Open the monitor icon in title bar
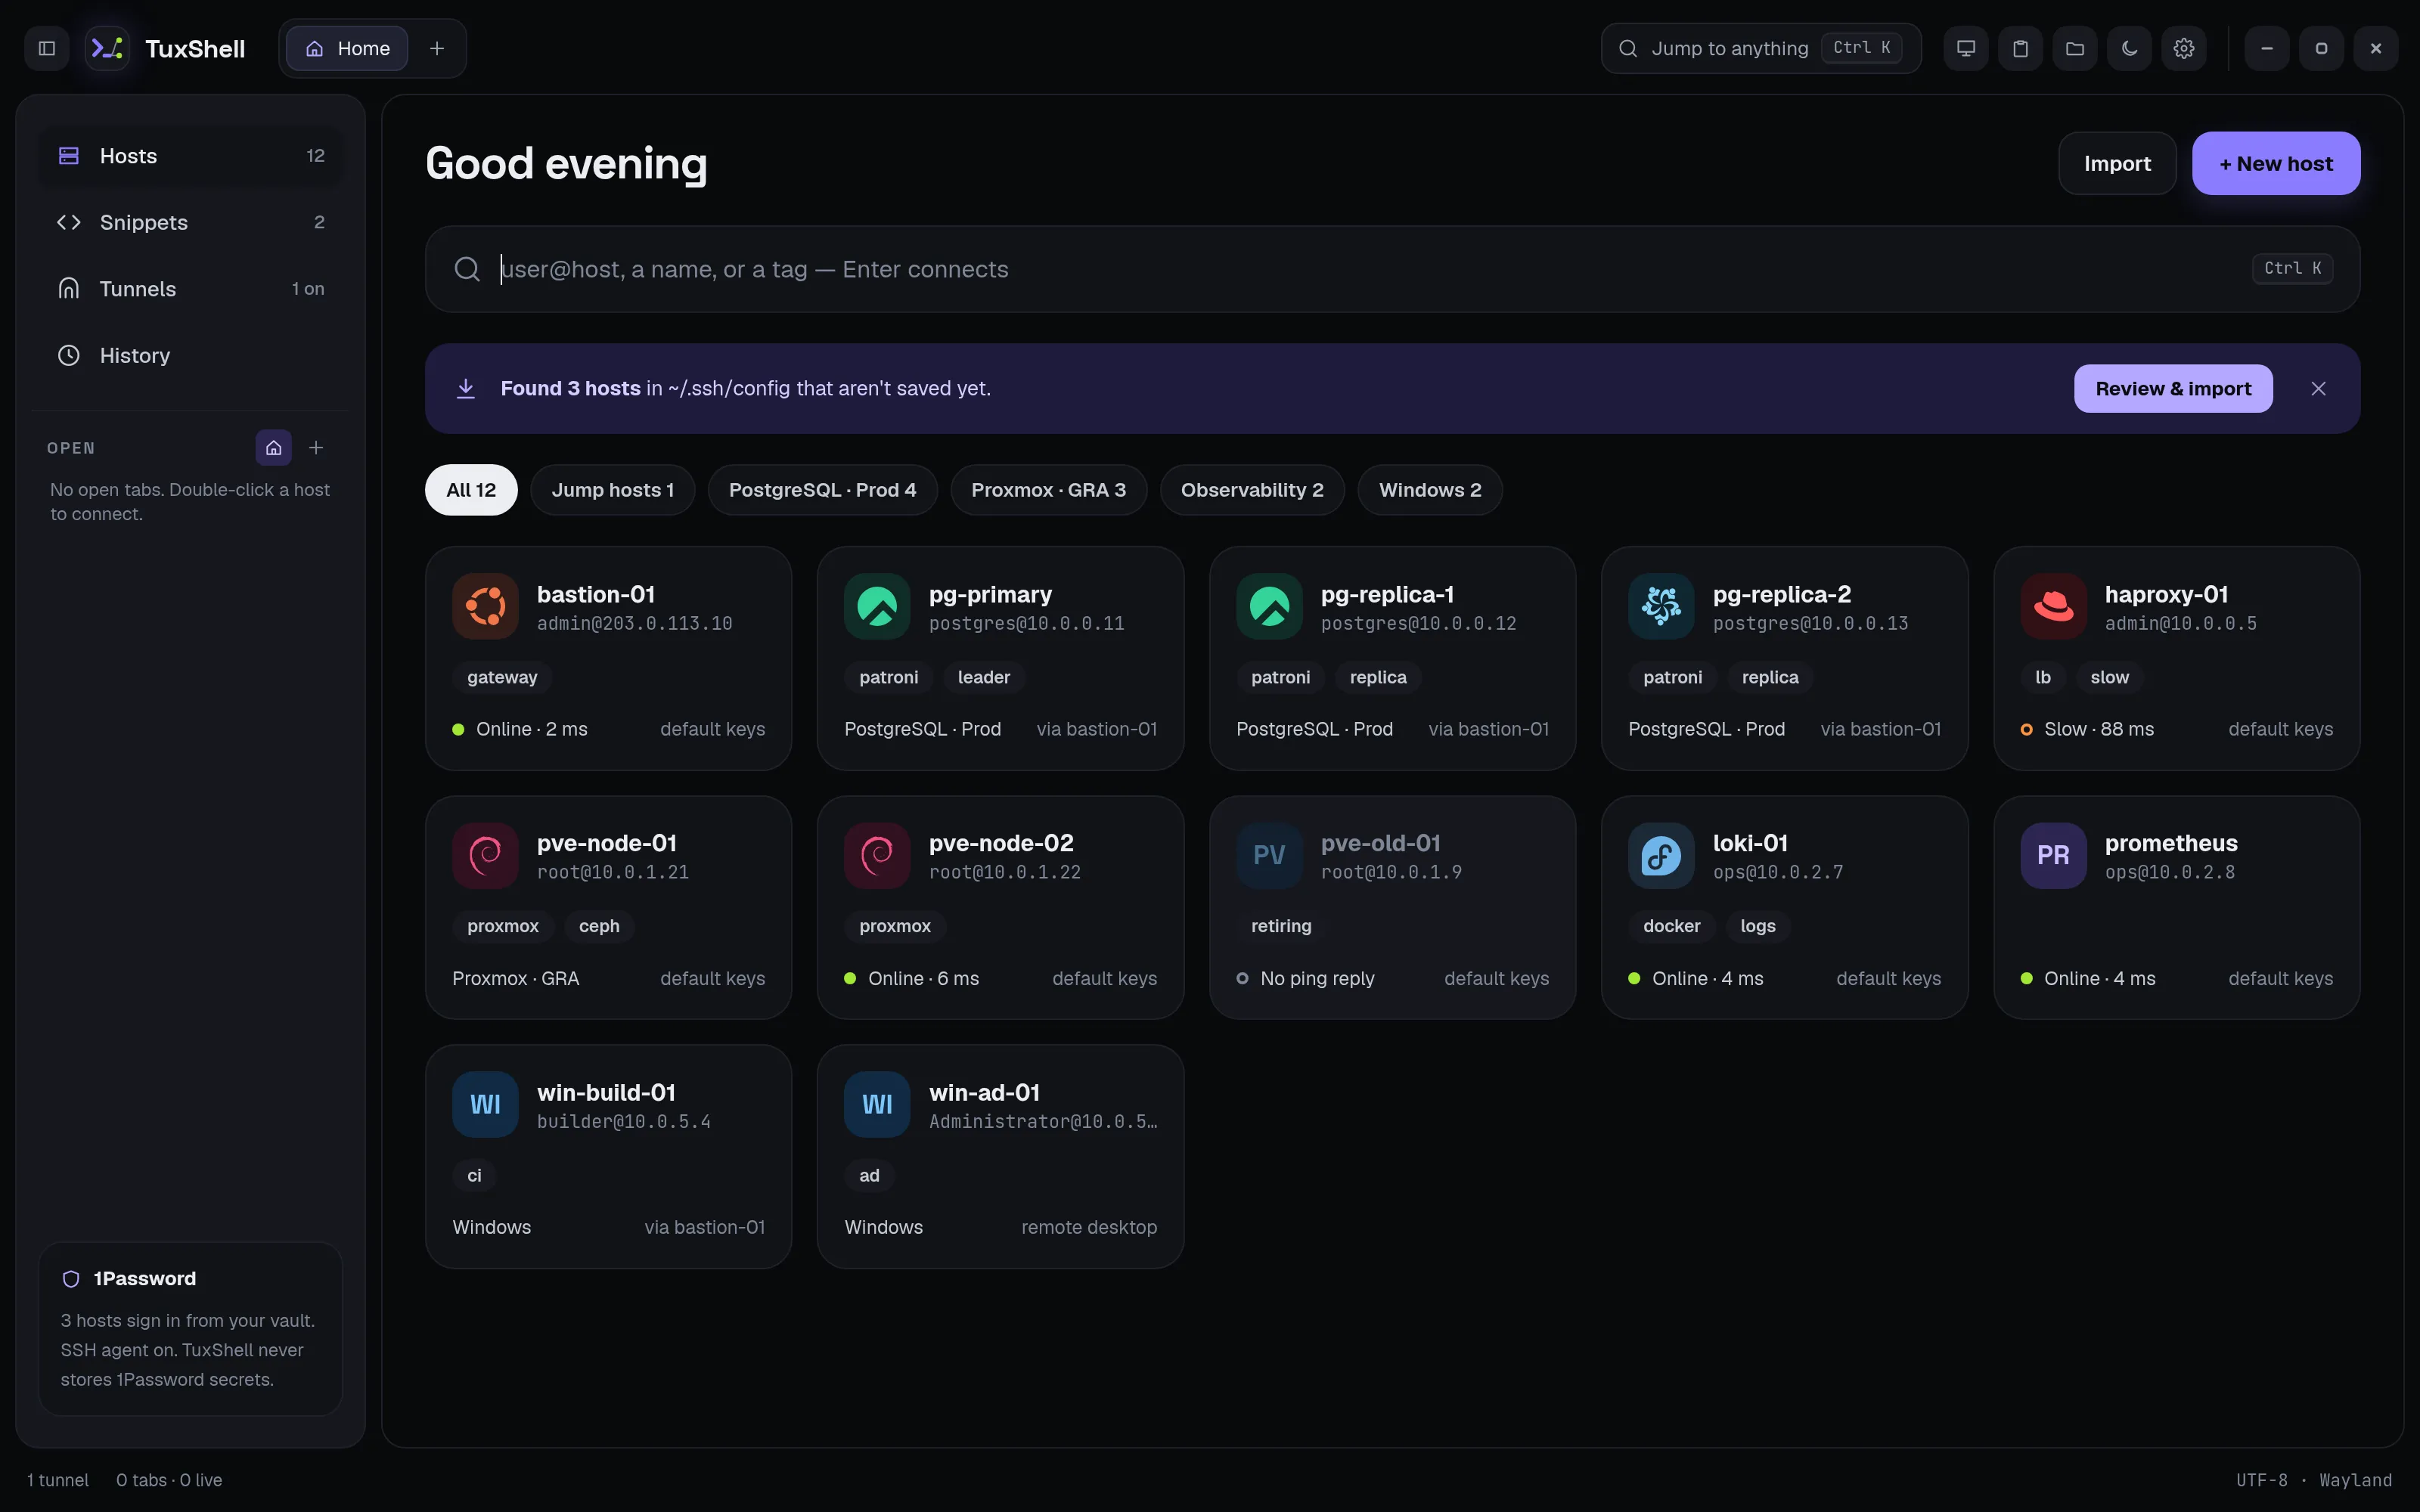2420x1512 pixels. [1965, 48]
